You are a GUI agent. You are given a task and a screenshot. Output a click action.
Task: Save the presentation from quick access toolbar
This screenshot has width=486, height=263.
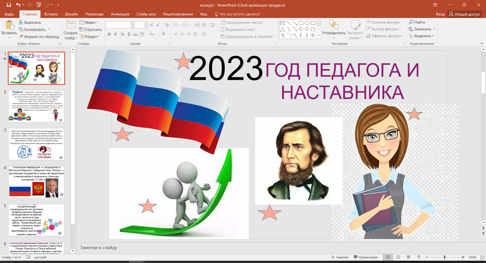coord(9,5)
